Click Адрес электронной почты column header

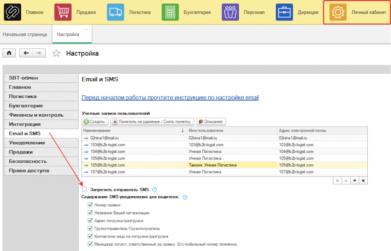pyautogui.click(x=322, y=131)
